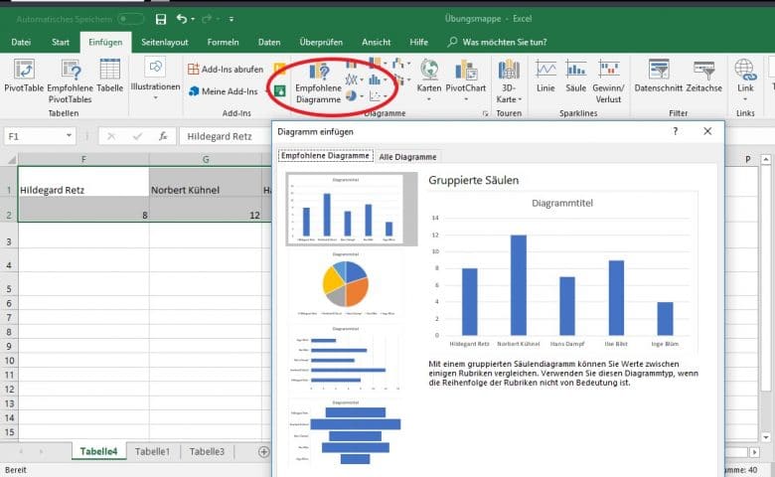
Task: Switch to sheet tab Tabelle1
Action: (152, 451)
